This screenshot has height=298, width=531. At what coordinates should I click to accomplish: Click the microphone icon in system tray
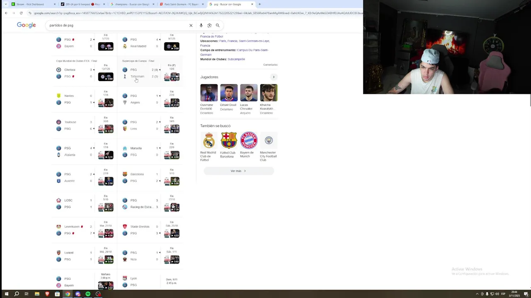pos(487,294)
